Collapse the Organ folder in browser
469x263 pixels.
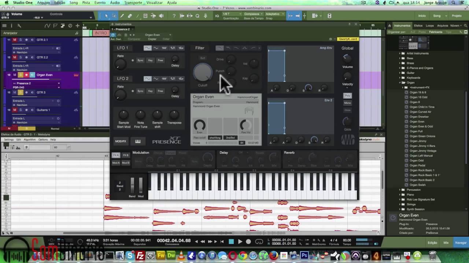pyautogui.click(x=400, y=83)
